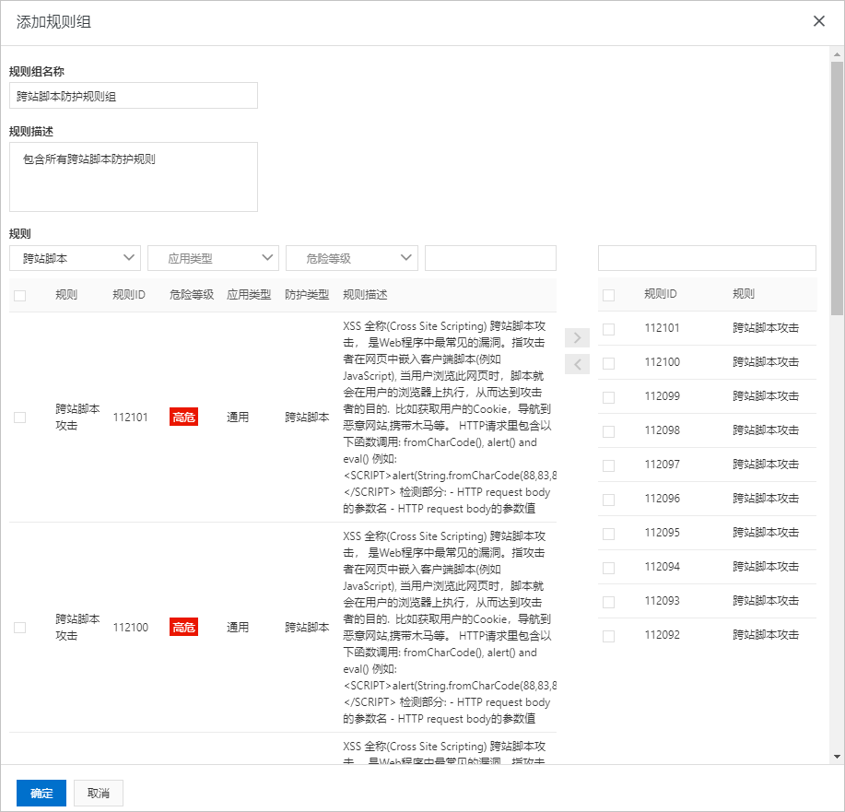Click the rule search field beside 危险等级
The height and width of the screenshot is (812, 845).
click(490, 258)
